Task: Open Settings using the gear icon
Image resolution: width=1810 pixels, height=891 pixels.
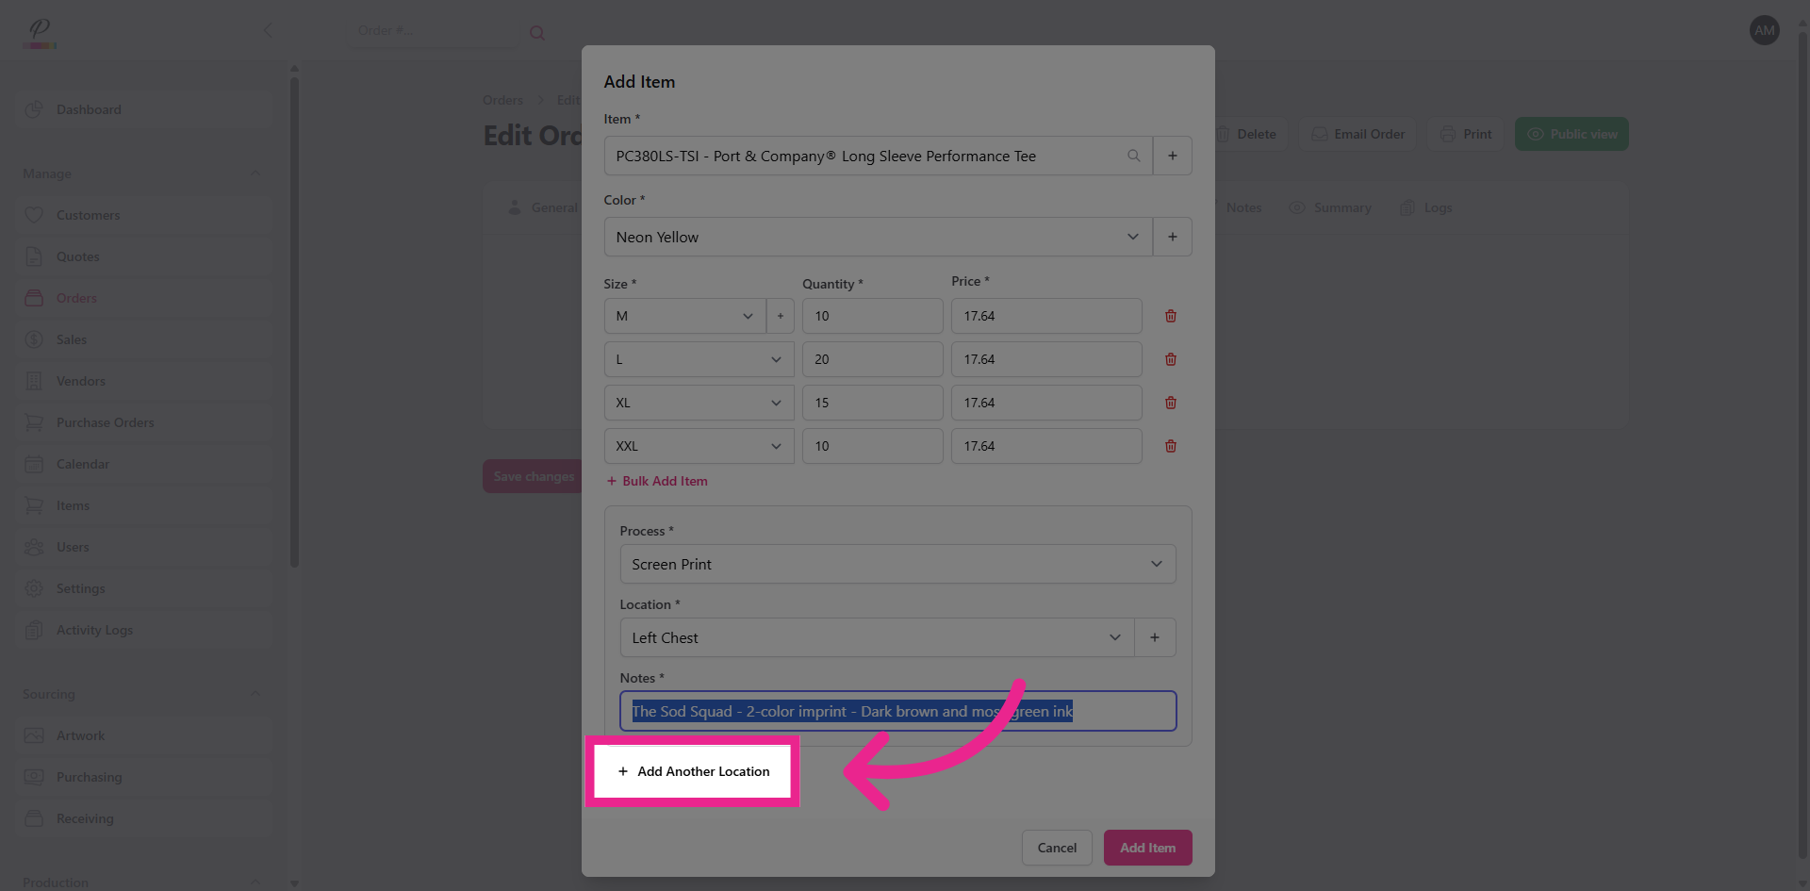Action: click(x=34, y=588)
